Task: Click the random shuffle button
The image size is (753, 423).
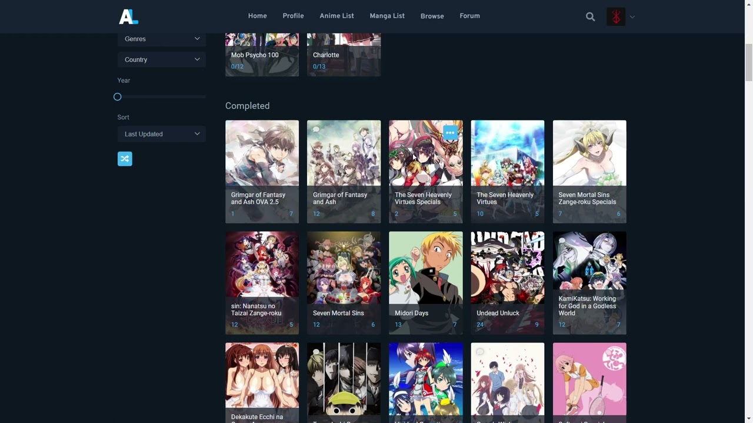Action: point(125,159)
